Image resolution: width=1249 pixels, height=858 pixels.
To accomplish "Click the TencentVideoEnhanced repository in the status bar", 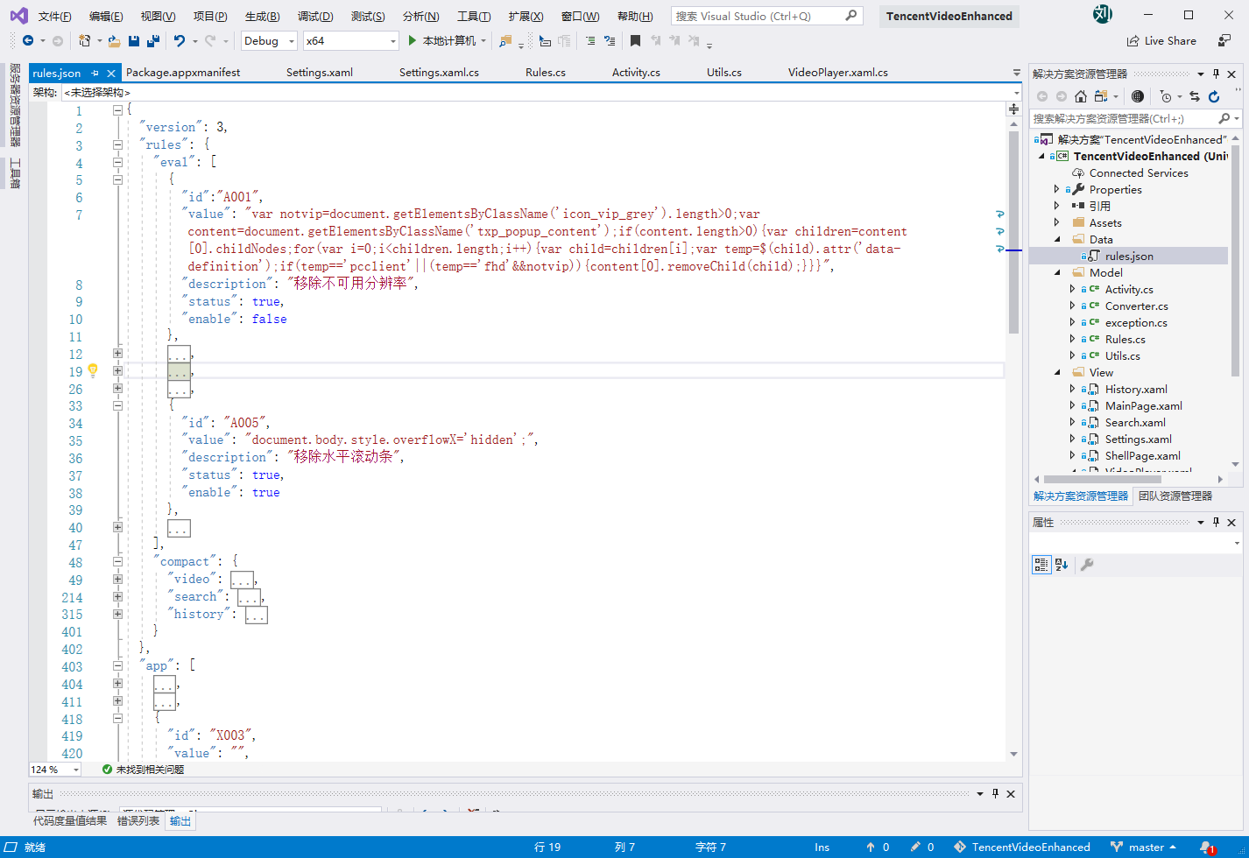I will click(1022, 847).
